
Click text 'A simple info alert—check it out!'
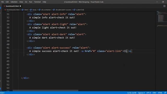pos(52,17)
